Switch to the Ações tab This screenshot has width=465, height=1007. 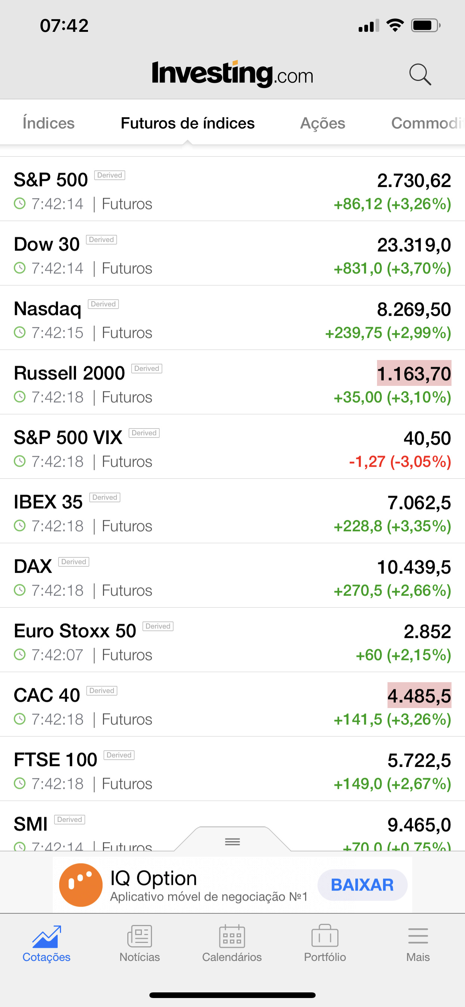click(x=323, y=123)
